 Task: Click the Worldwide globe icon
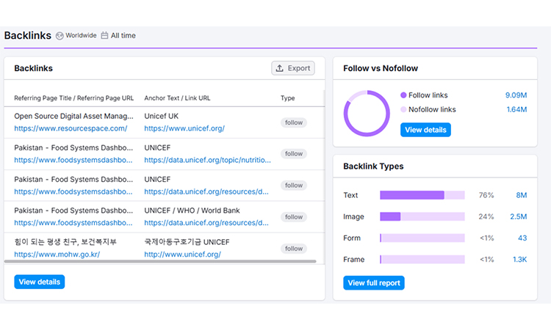pos(60,35)
